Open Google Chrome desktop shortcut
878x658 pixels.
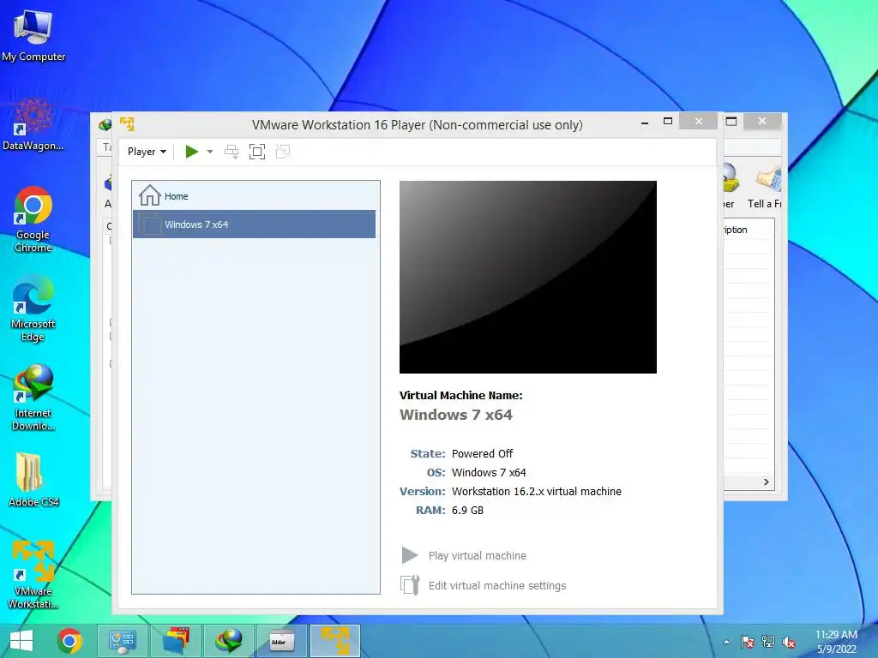tap(33, 219)
